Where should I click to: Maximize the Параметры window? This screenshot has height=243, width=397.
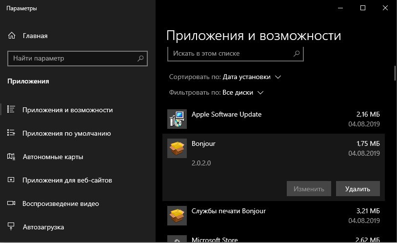coord(363,8)
